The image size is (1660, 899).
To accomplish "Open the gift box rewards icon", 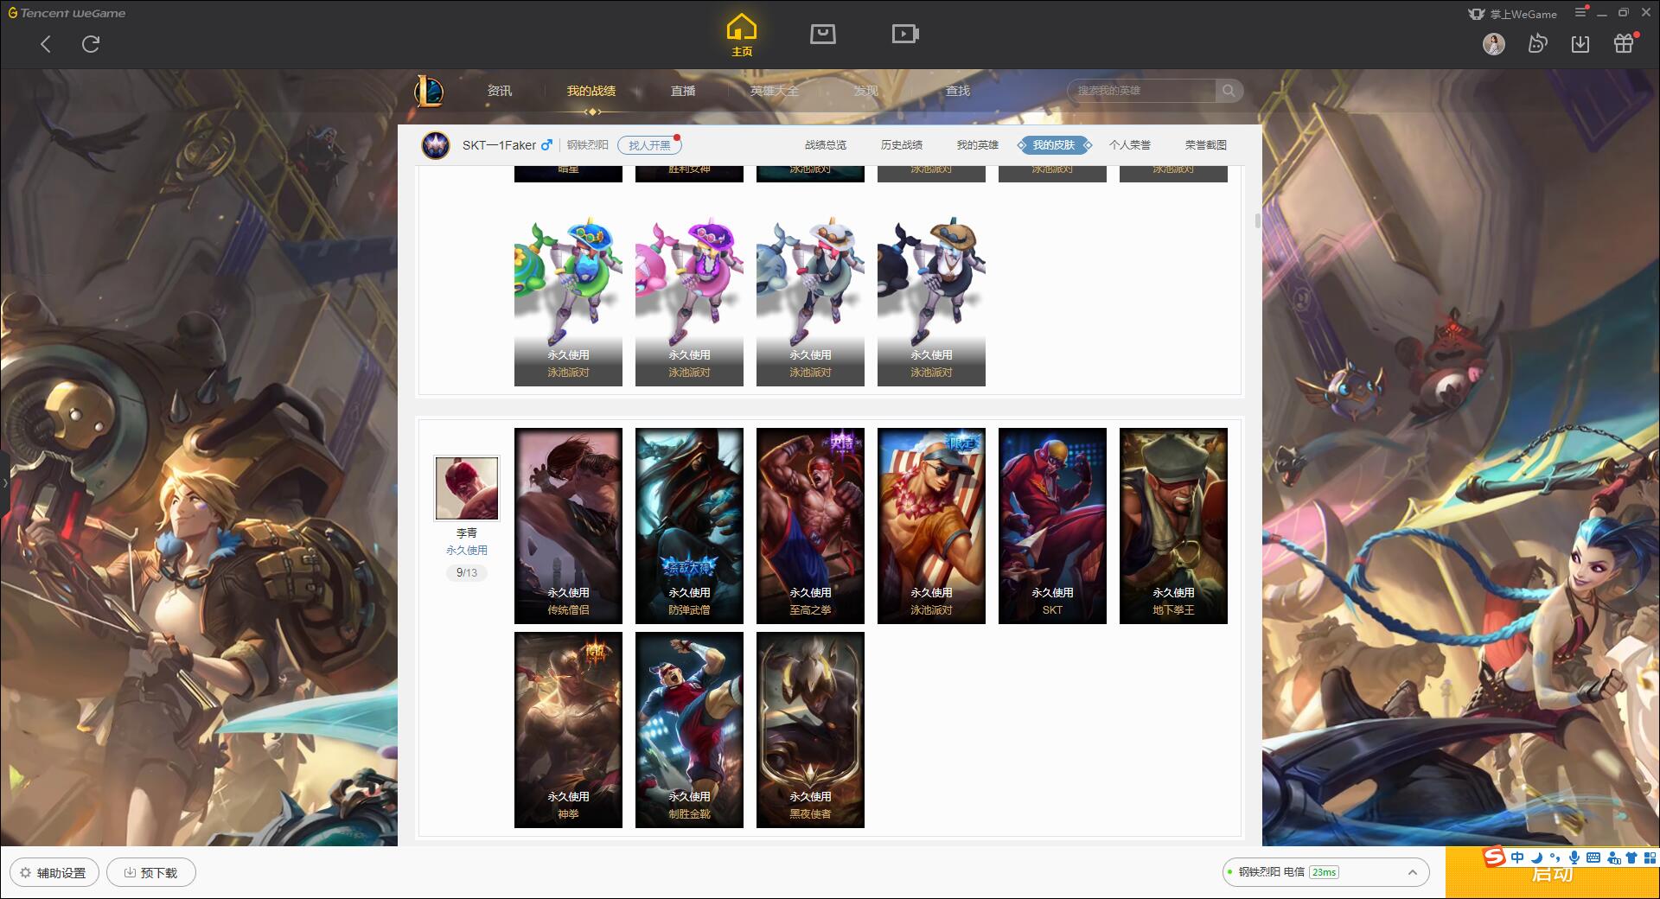I will point(1625,43).
